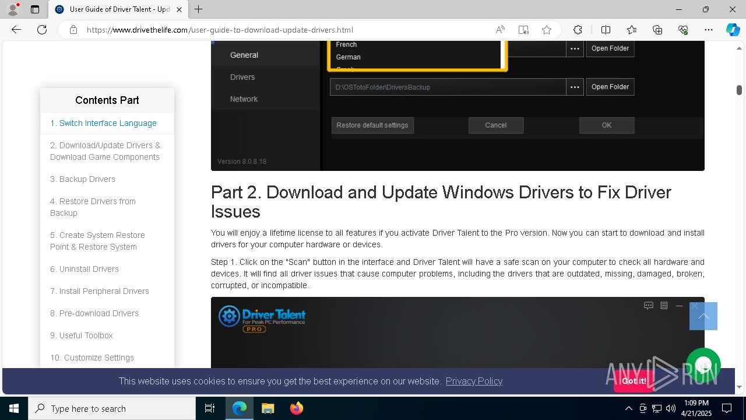Screen dimensions: 746x420
Task: Open the Collections icon
Action: (x=657, y=30)
